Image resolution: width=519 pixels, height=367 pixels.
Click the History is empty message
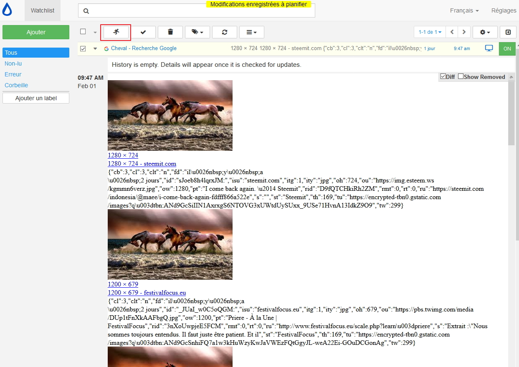point(206,65)
